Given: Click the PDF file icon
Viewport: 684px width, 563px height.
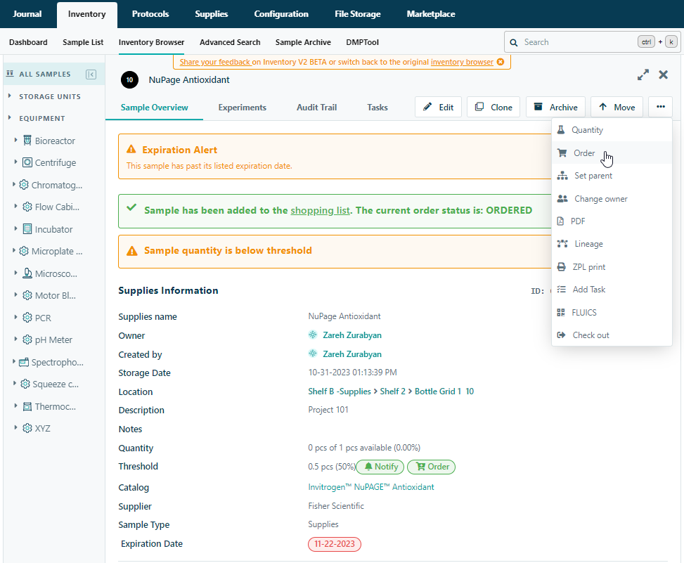Looking at the screenshot, I should (560, 221).
